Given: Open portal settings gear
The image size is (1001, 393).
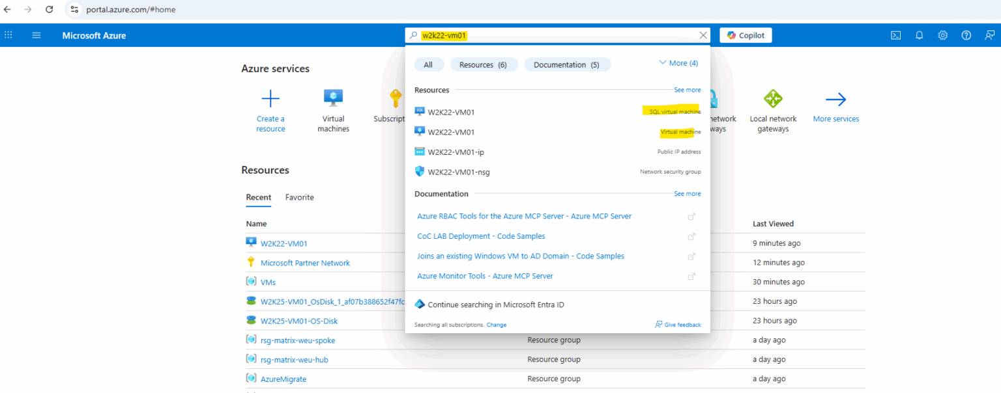Looking at the screenshot, I should point(942,35).
